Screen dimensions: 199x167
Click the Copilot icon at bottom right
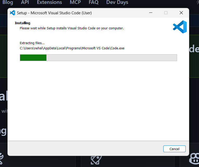click(x=195, y=158)
